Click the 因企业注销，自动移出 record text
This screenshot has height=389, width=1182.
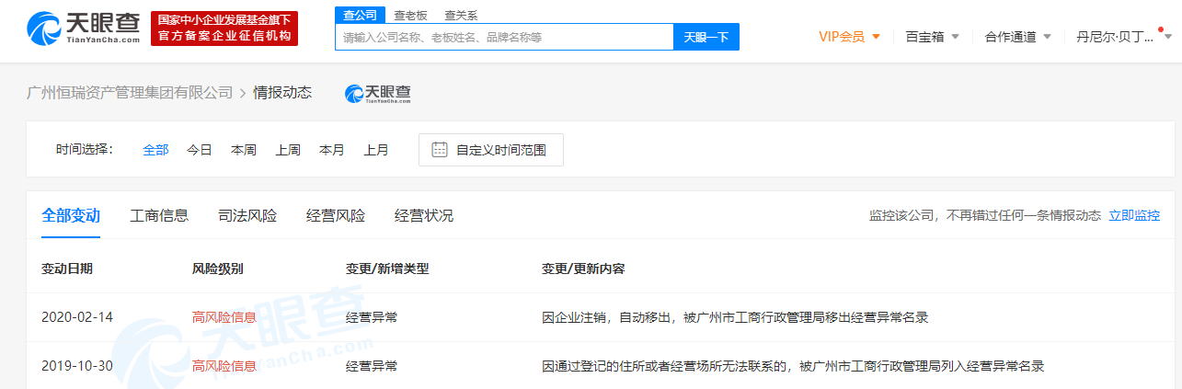click(x=735, y=317)
